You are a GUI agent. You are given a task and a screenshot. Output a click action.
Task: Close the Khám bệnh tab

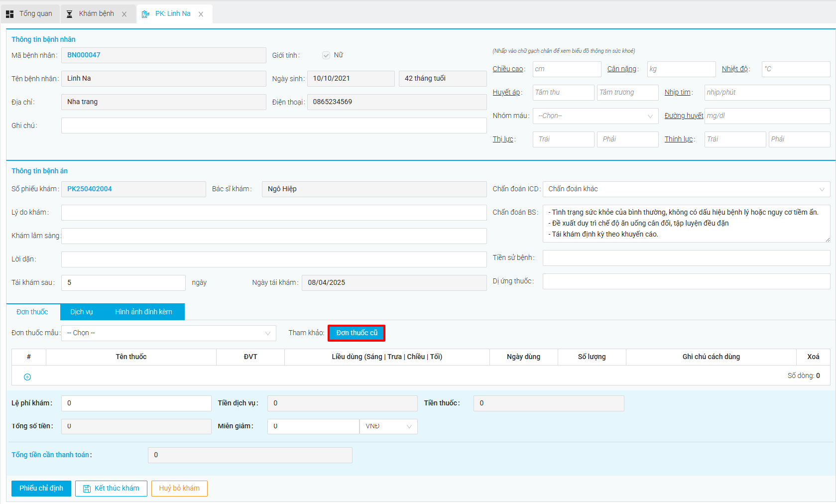click(x=124, y=14)
